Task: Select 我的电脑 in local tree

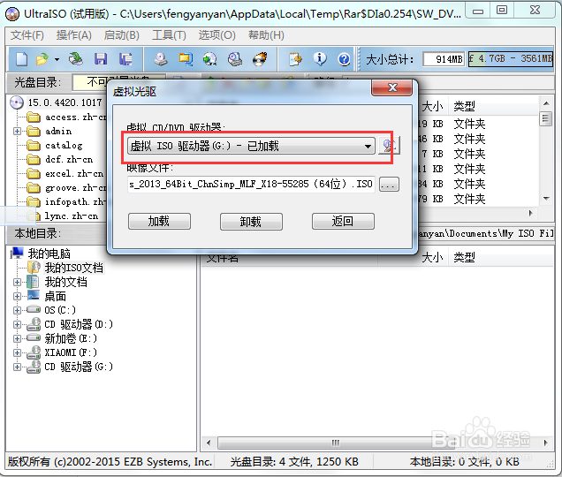Action: point(49,254)
